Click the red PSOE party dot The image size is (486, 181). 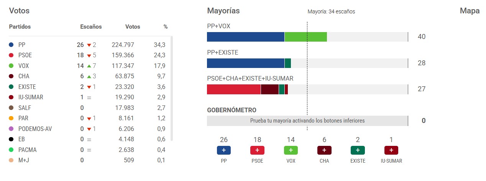click(x=11, y=55)
